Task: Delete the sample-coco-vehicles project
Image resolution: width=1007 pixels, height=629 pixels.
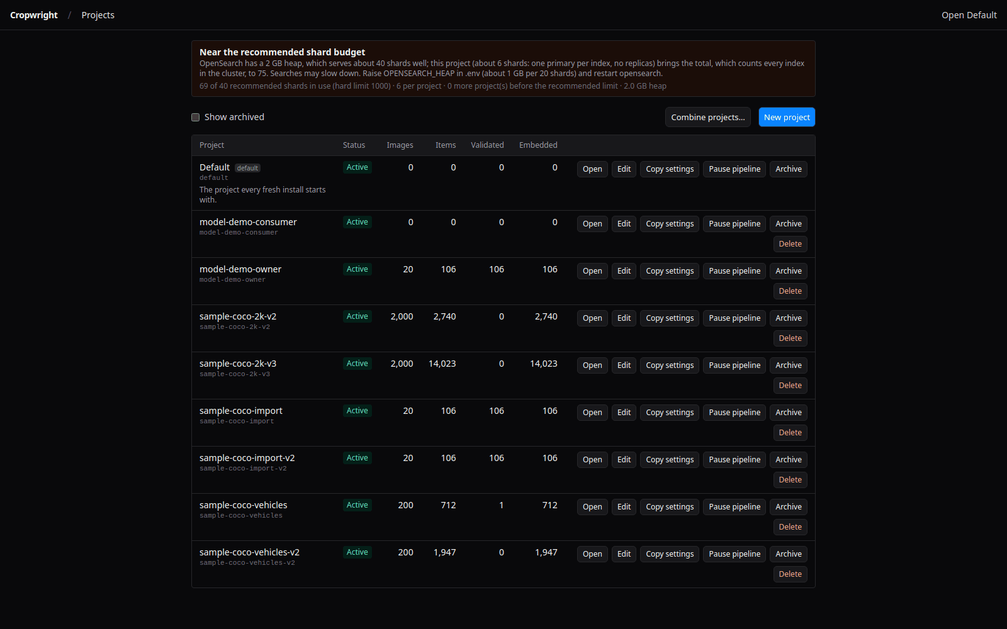Action: click(790, 527)
